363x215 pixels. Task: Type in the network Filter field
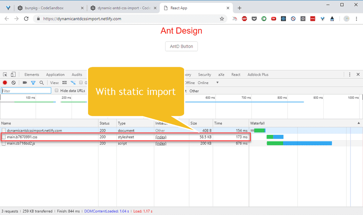click(26, 90)
